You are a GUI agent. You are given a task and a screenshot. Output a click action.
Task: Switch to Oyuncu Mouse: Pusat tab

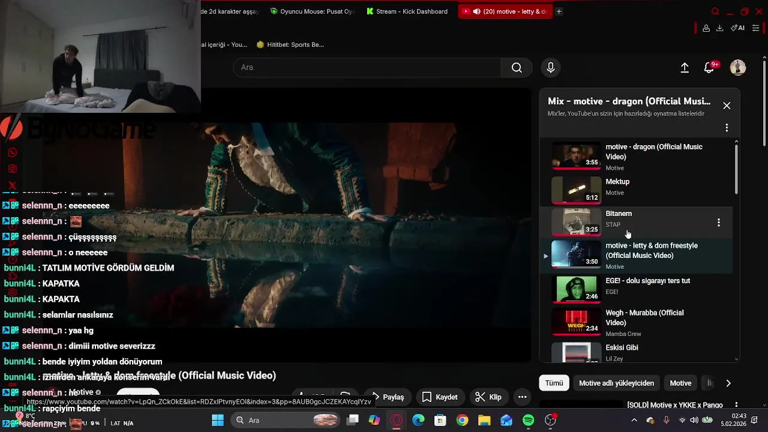(313, 11)
